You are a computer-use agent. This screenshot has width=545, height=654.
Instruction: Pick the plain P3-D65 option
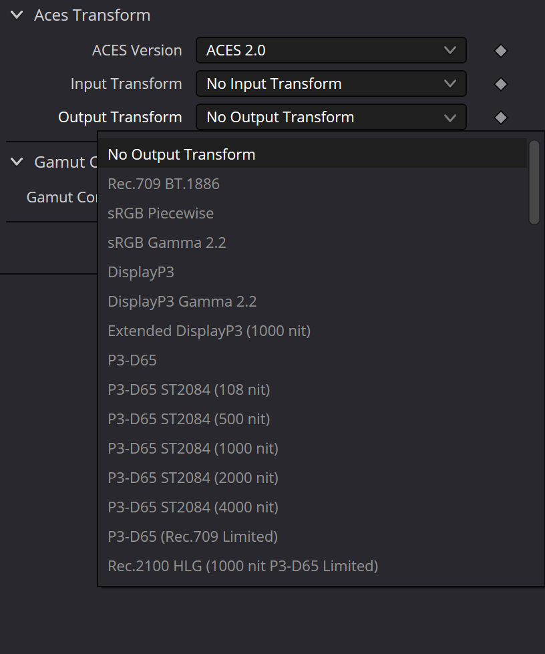pyautogui.click(x=313, y=360)
